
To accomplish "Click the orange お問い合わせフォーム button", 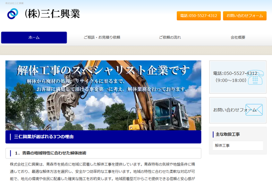I will click(x=245, y=16).
